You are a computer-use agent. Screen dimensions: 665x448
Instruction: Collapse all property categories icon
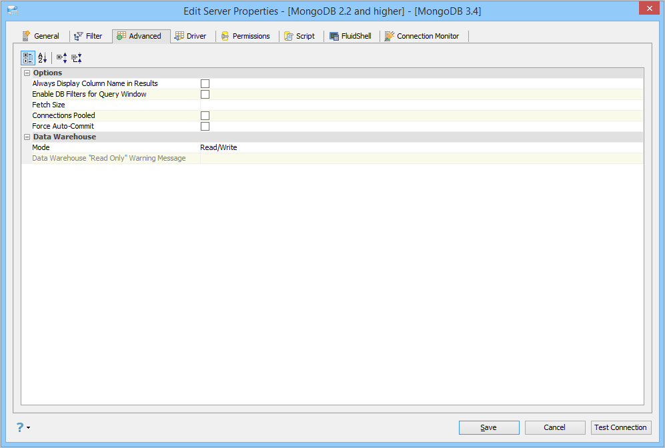[76, 57]
